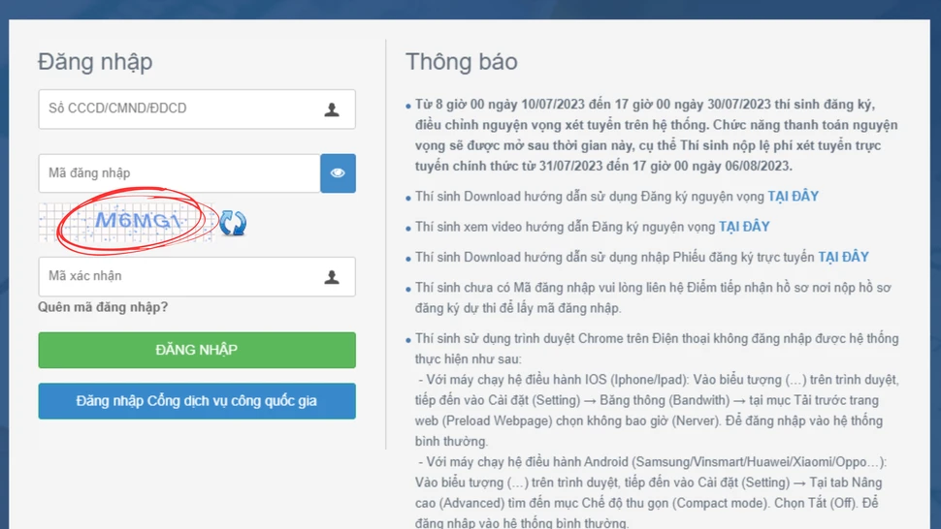This screenshot has width=941, height=529.
Task: Click the refresh captcha icon
Action: [233, 223]
